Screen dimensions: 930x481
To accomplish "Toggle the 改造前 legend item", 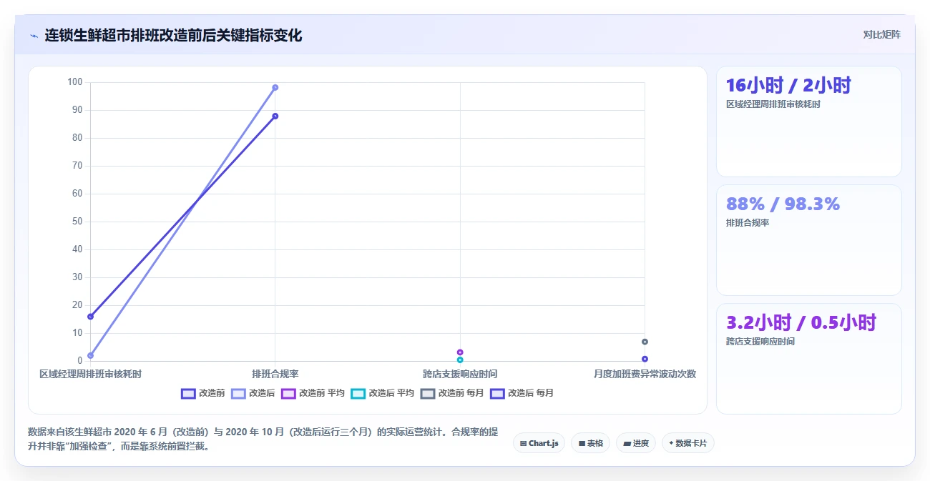I will click(203, 393).
